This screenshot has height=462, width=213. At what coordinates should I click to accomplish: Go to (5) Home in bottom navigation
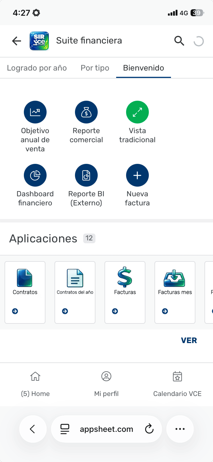[35, 384]
